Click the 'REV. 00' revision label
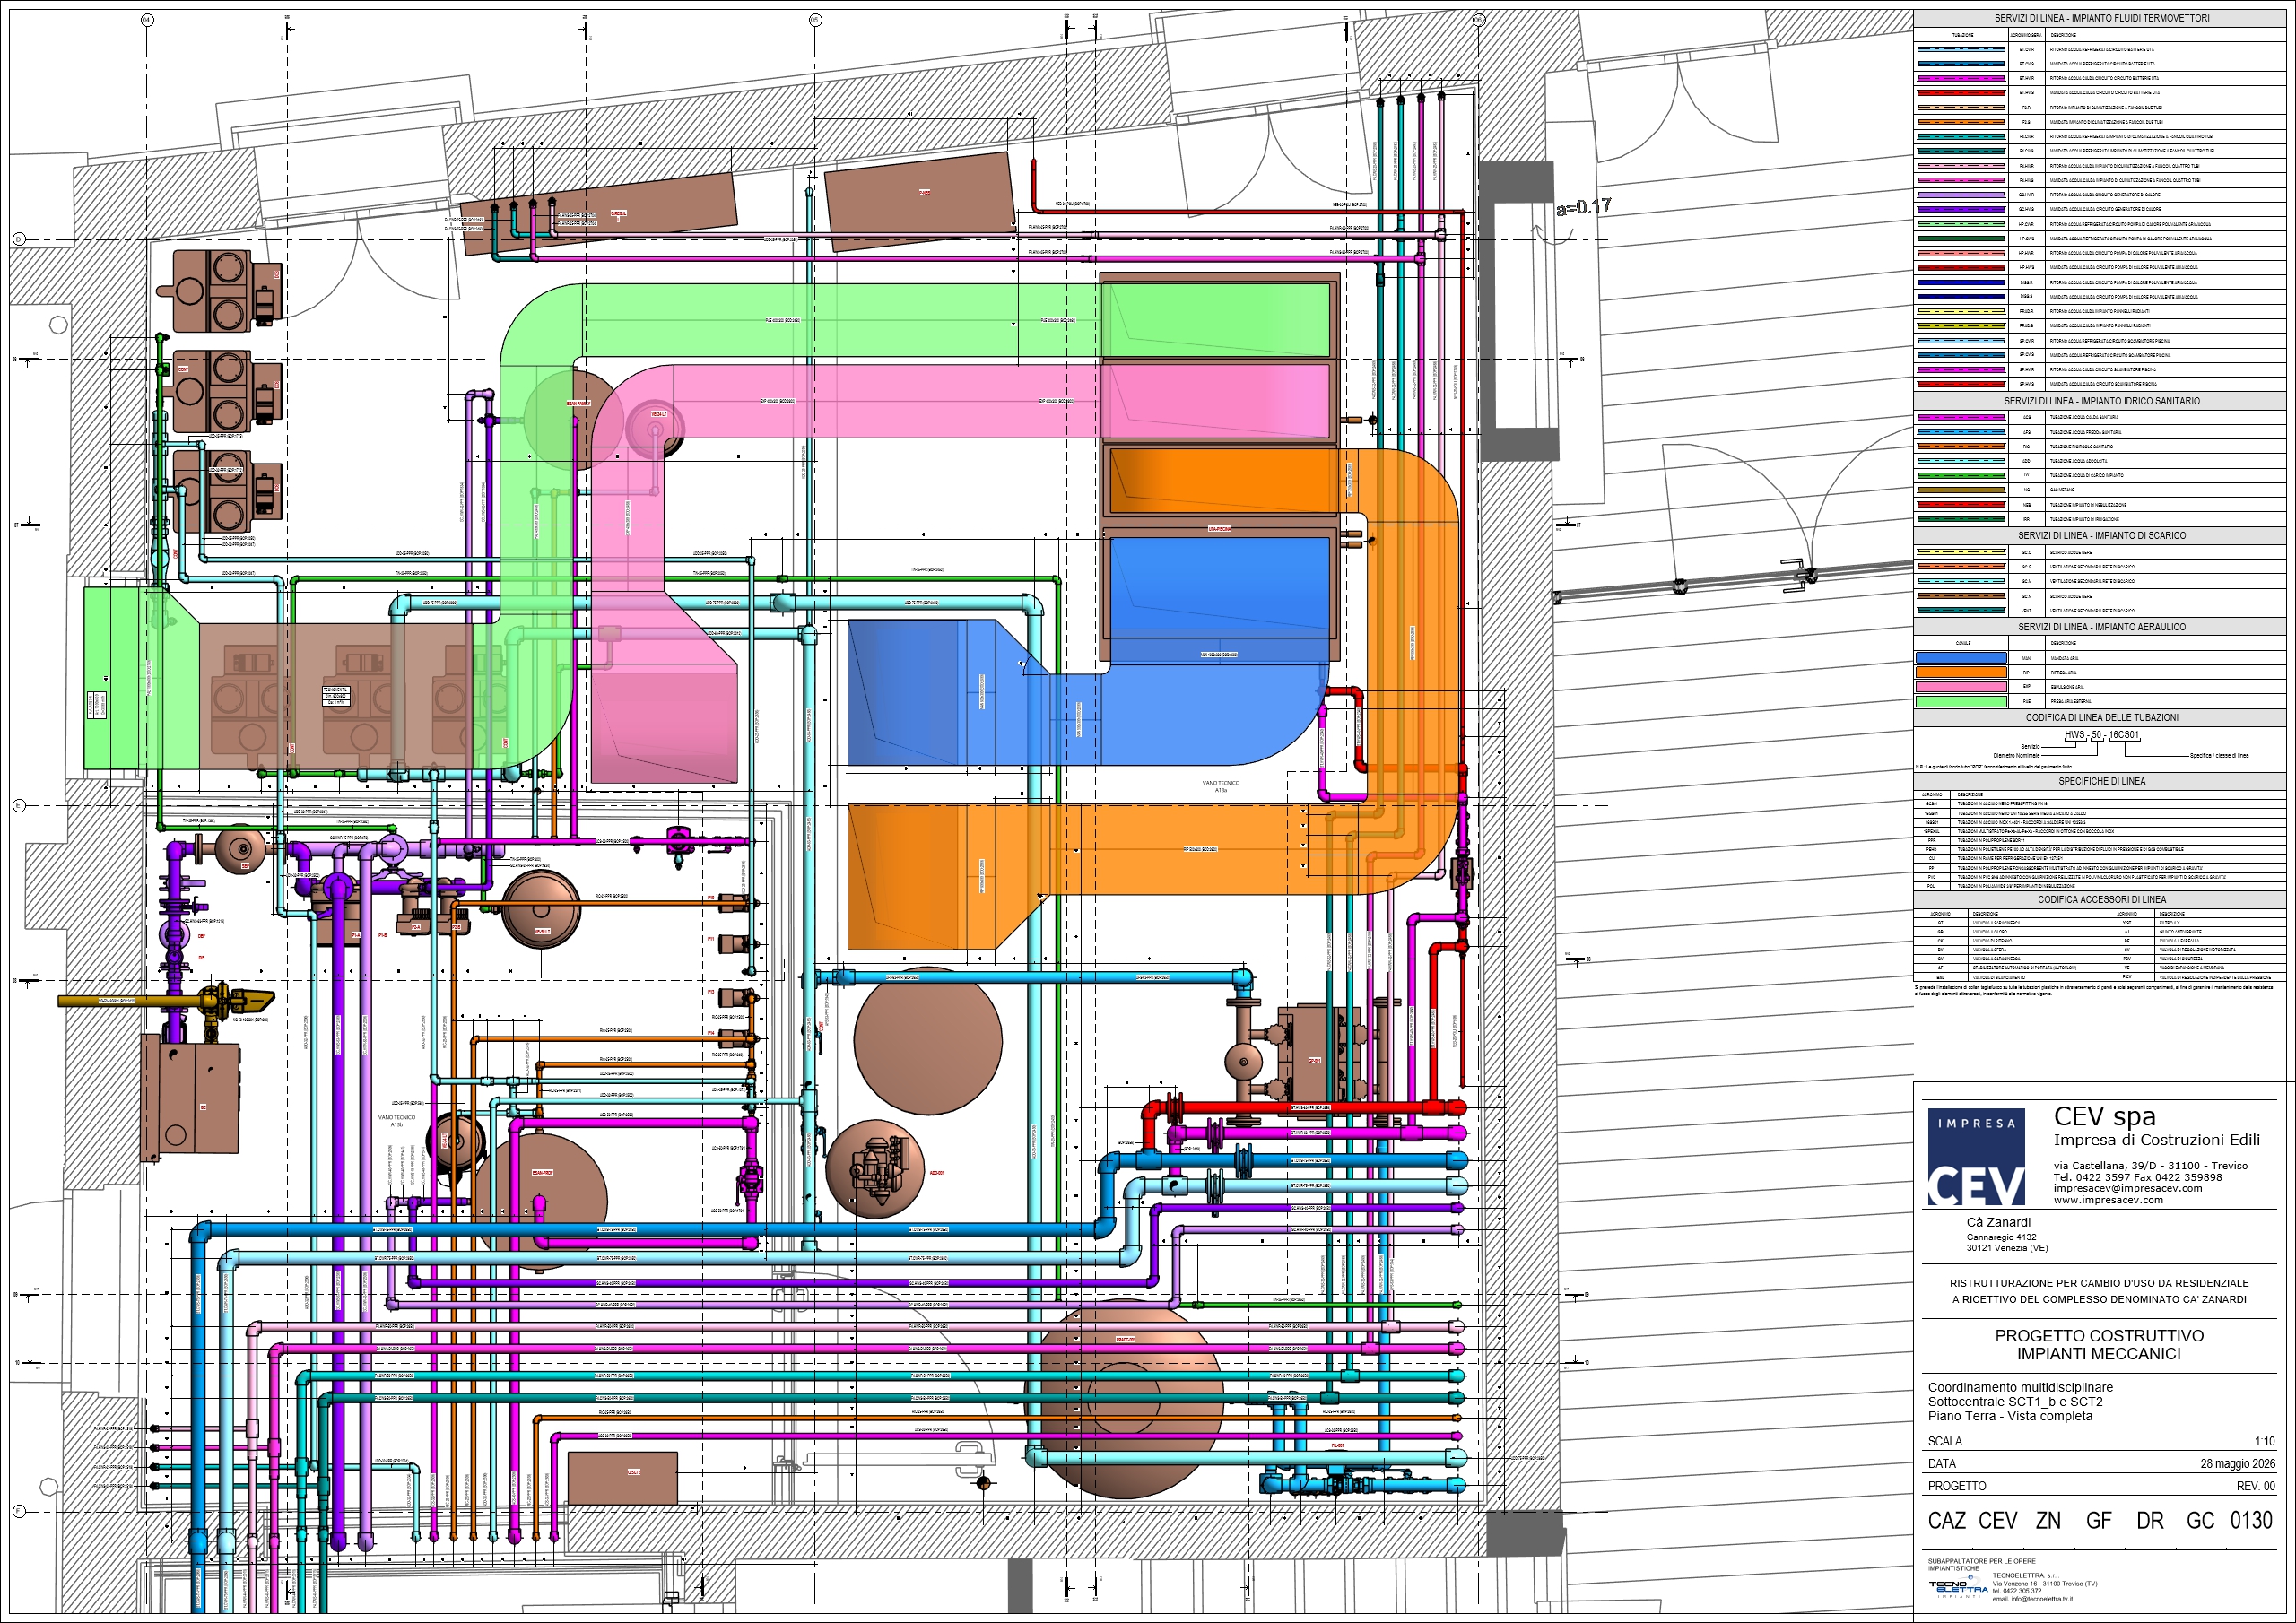This screenshot has height=1623, width=2296. (x=2255, y=1486)
